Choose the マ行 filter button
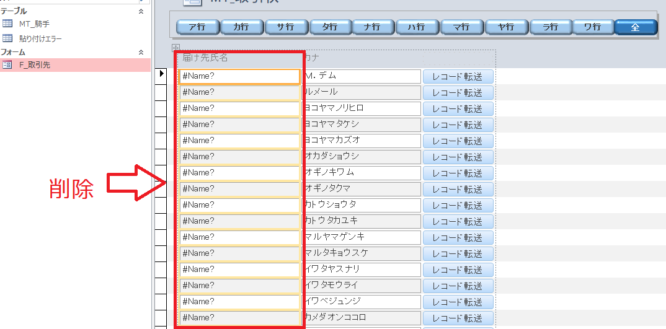666x329 pixels. 461,27
